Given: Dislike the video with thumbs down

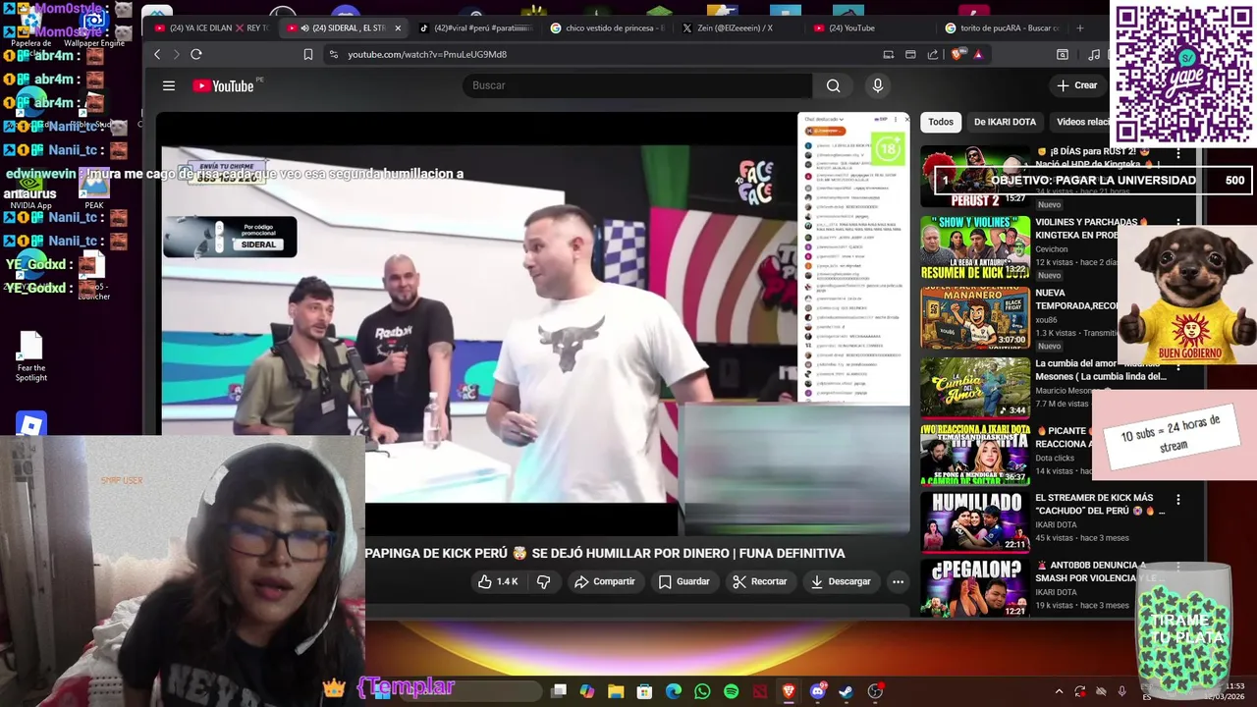Looking at the screenshot, I should 543,581.
